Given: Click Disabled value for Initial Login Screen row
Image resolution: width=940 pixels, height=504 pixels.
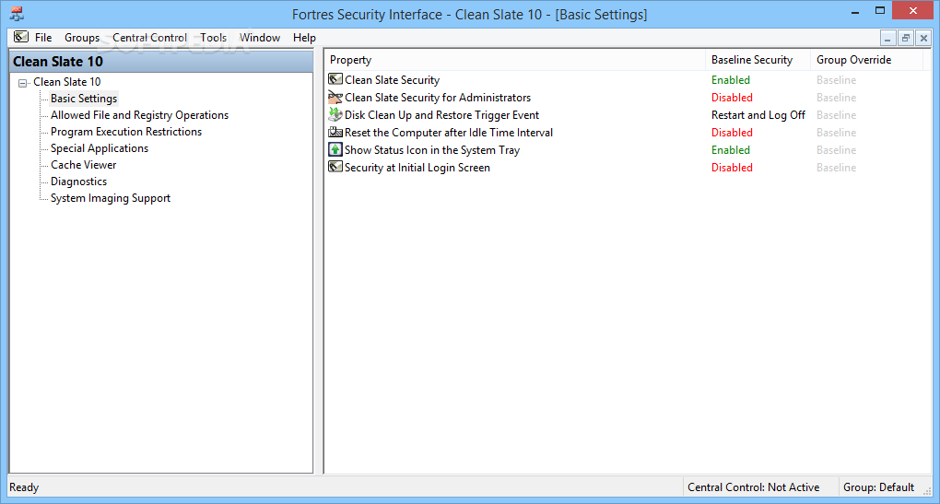Looking at the screenshot, I should (732, 168).
